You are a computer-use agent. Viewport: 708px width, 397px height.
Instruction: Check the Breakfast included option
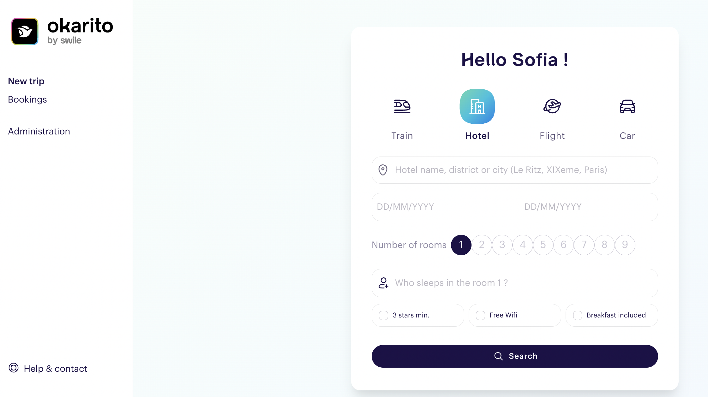pyautogui.click(x=578, y=315)
